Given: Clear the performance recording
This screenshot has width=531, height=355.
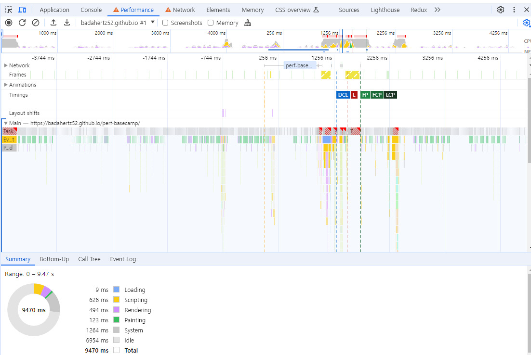Looking at the screenshot, I should (36, 23).
